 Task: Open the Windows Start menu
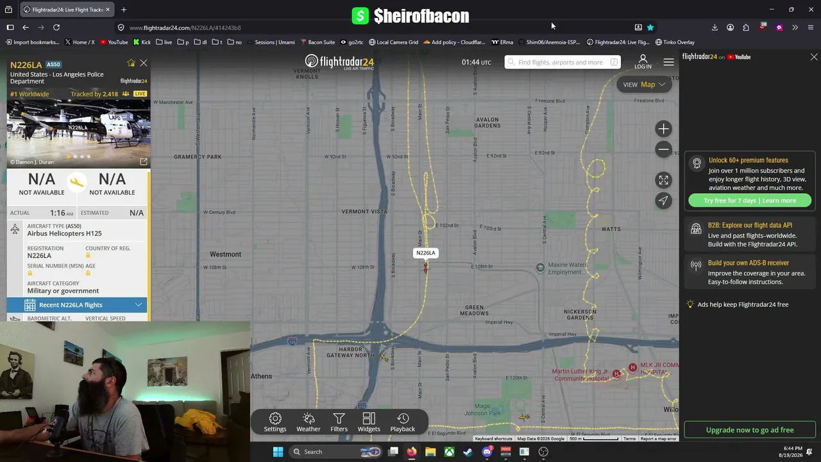278,452
